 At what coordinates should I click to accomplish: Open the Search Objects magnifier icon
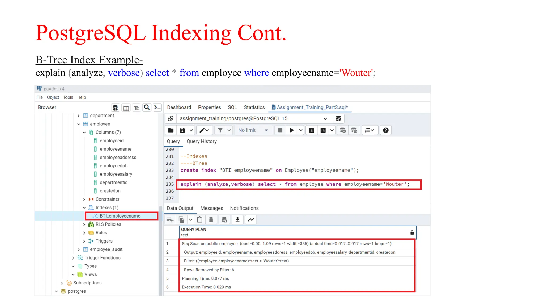pos(147,107)
